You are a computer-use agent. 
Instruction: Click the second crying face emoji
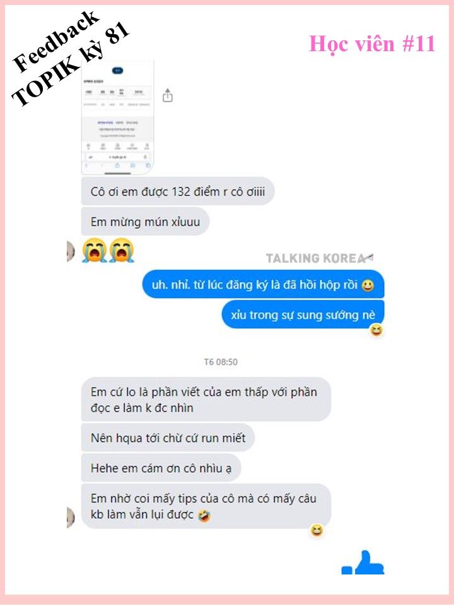pyautogui.click(x=121, y=251)
